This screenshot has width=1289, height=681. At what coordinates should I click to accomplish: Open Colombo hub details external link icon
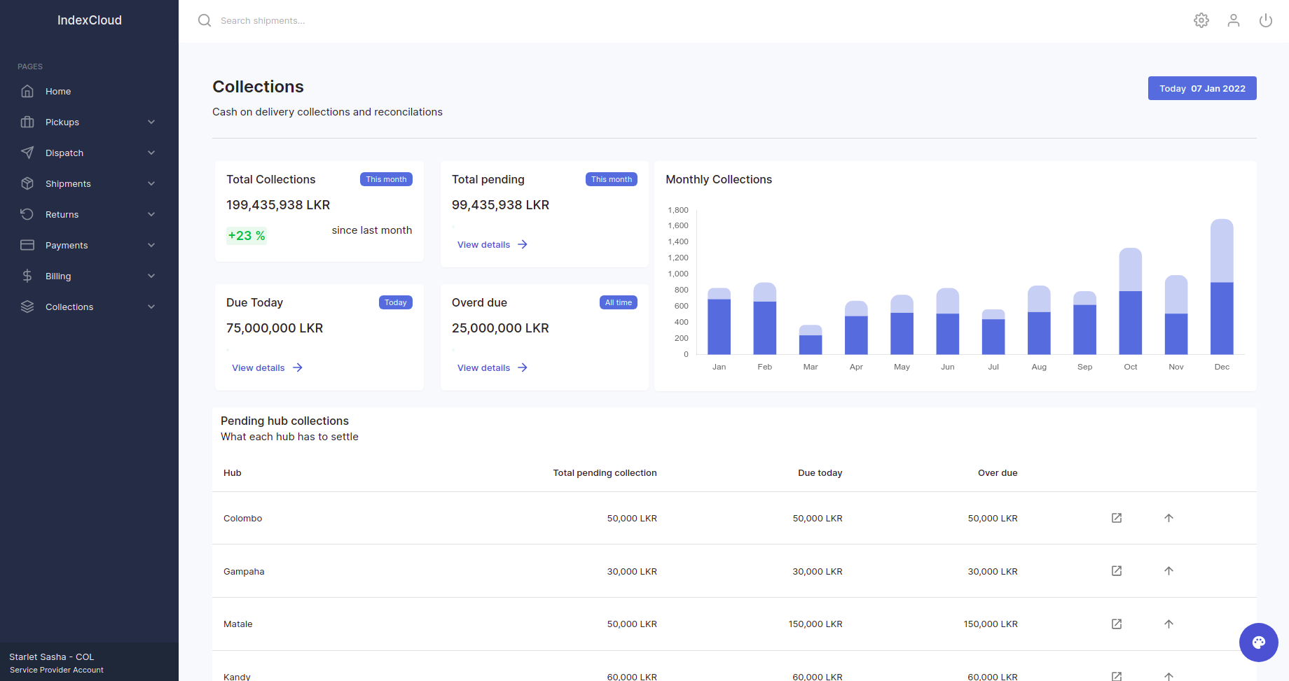pos(1116,518)
